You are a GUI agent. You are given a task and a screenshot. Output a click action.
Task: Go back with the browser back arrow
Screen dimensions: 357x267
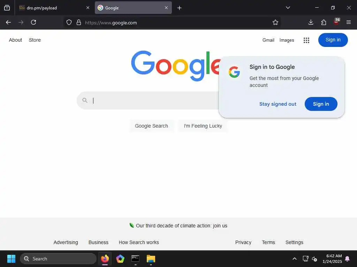tap(8, 22)
